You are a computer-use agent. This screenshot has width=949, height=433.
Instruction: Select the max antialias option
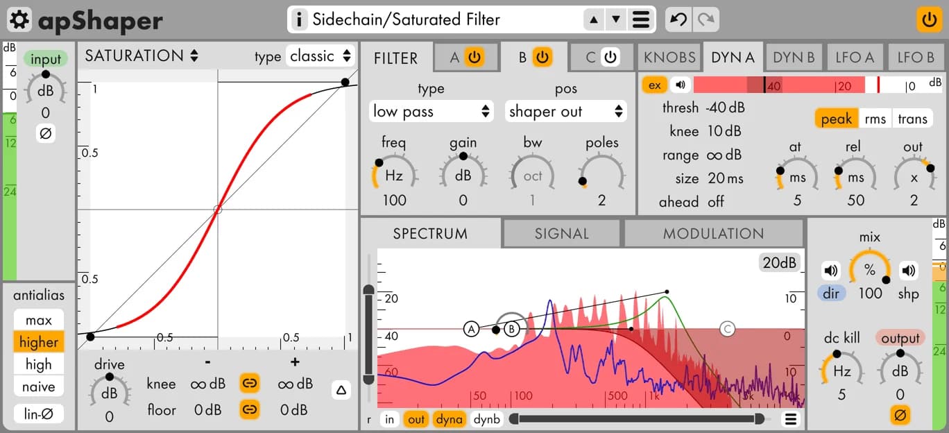(x=38, y=320)
